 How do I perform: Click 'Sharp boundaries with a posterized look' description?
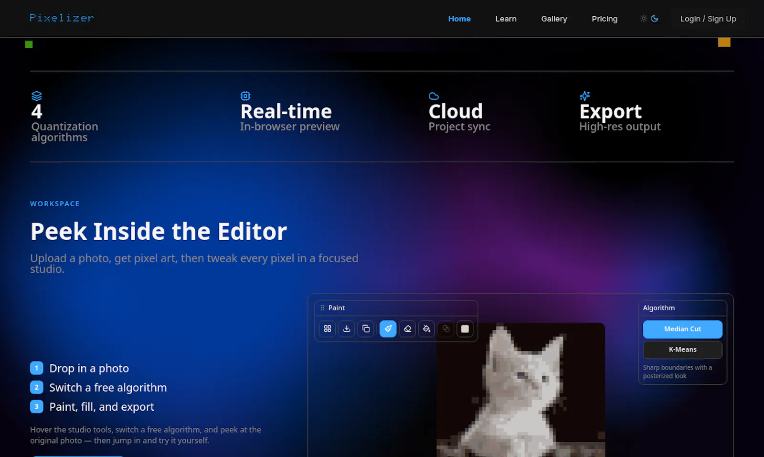coord(677,372)
